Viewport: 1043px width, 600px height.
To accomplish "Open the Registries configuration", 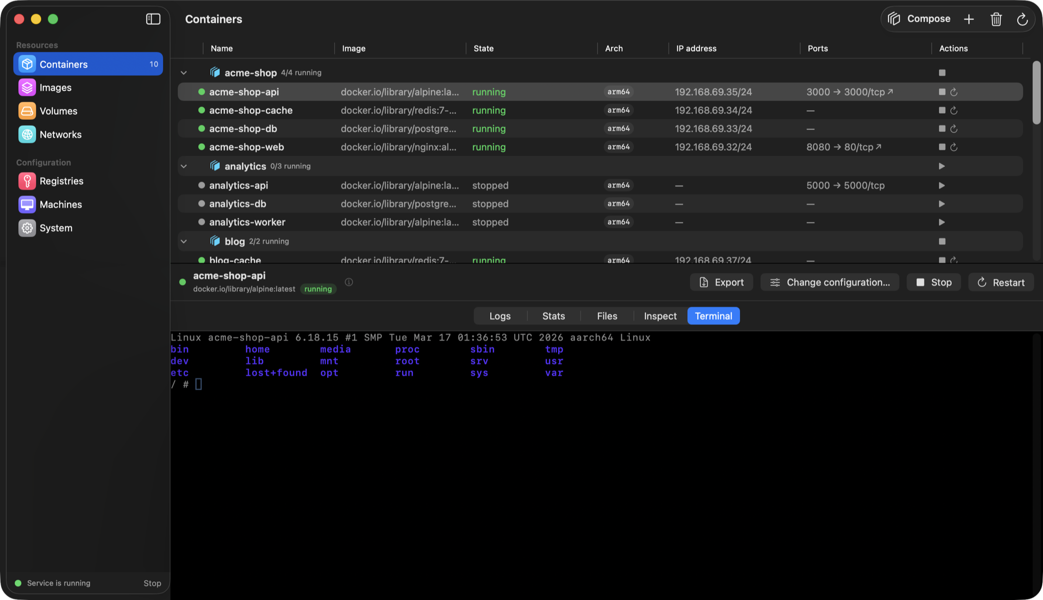I will (x=88, y=181).
